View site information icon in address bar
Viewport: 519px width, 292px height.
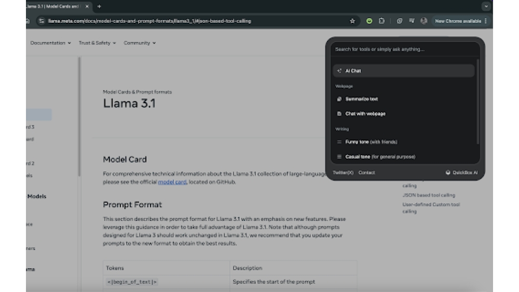pyautogui.click(x=42, y=21)
